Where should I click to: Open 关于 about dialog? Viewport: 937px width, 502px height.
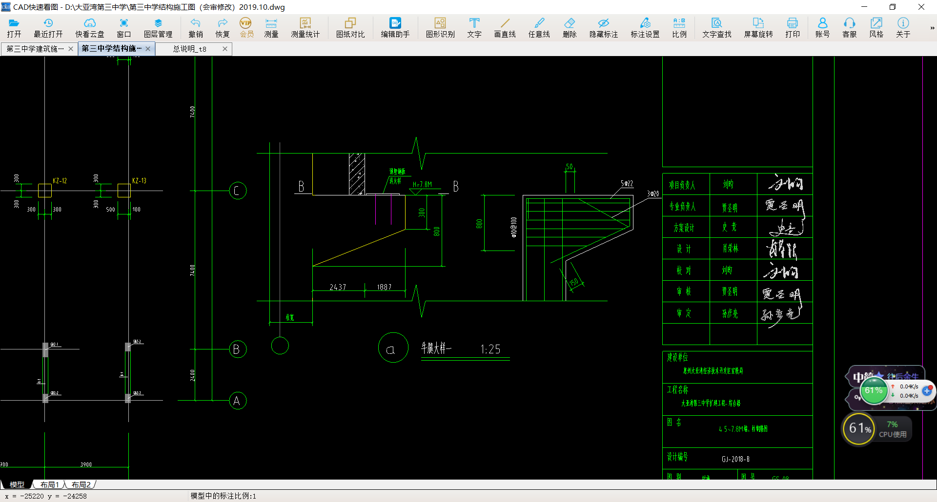(x=903, y=28)
